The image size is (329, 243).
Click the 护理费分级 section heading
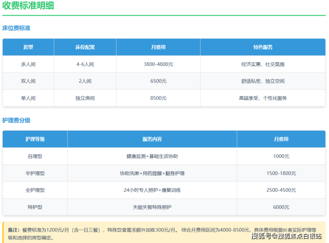(16, 120)
